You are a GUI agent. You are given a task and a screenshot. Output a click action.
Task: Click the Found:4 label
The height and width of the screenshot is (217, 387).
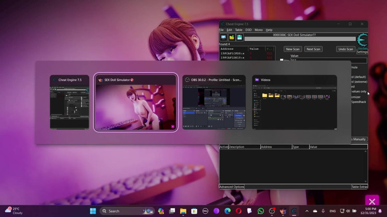pos(224,44)
